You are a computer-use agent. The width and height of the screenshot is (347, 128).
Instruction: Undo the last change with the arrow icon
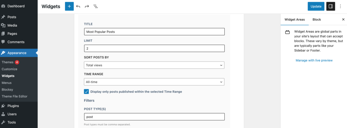[78, 6]
